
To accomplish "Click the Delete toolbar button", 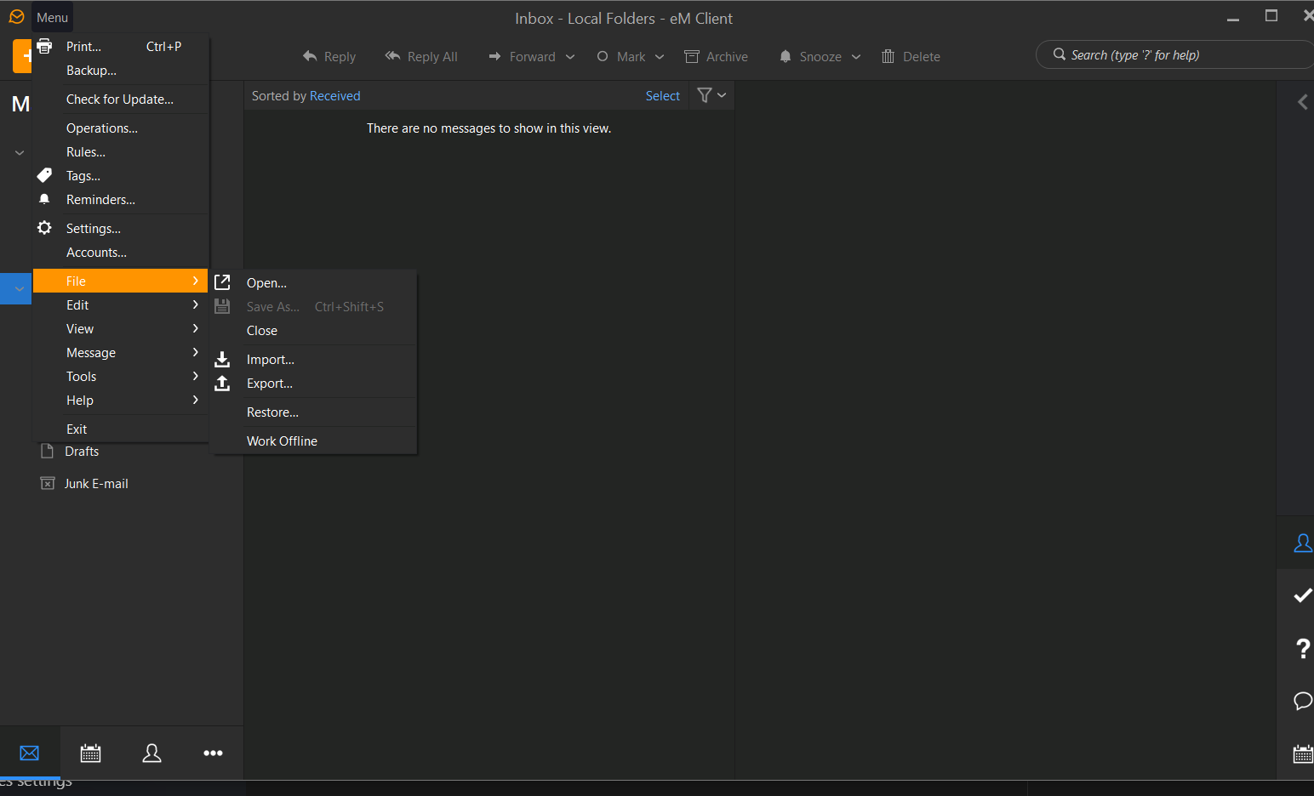I will [x=911, y=57].
